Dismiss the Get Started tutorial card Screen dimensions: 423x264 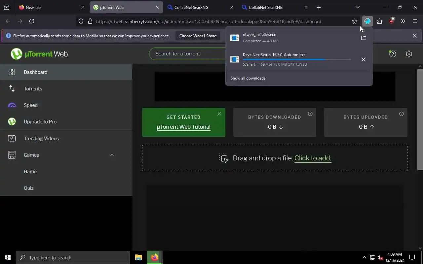tap(219, 114)
